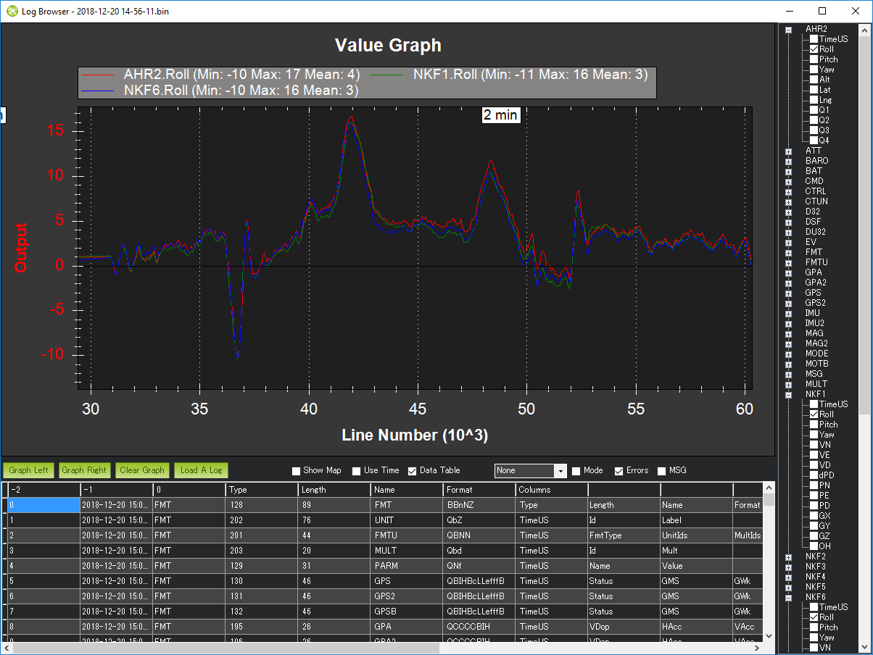Screen dimensions: 873x655
Task: Click the Load A Log button
Action: pyautogui.click(x=201, y=470)
